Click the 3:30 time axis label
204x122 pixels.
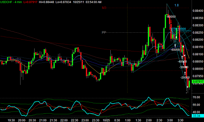point(180,120)
